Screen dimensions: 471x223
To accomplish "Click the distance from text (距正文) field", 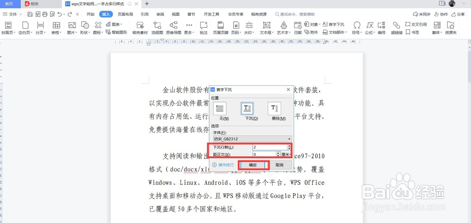I will tap(264, 154).
